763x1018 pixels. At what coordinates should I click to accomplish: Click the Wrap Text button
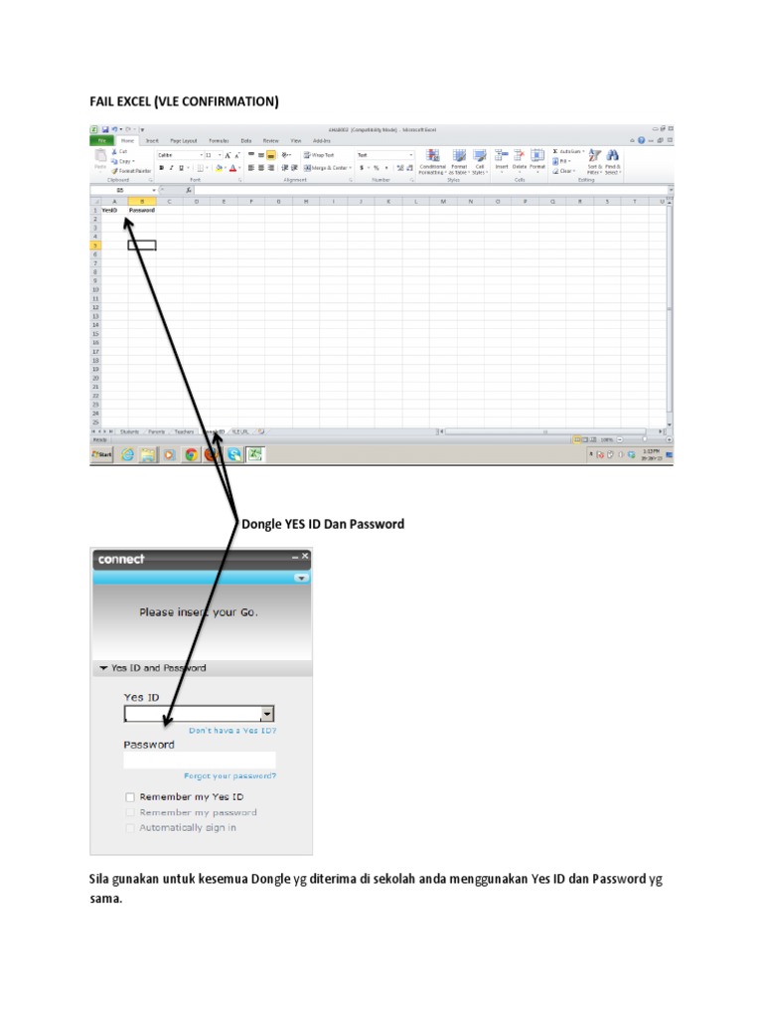tap(319, 155)
